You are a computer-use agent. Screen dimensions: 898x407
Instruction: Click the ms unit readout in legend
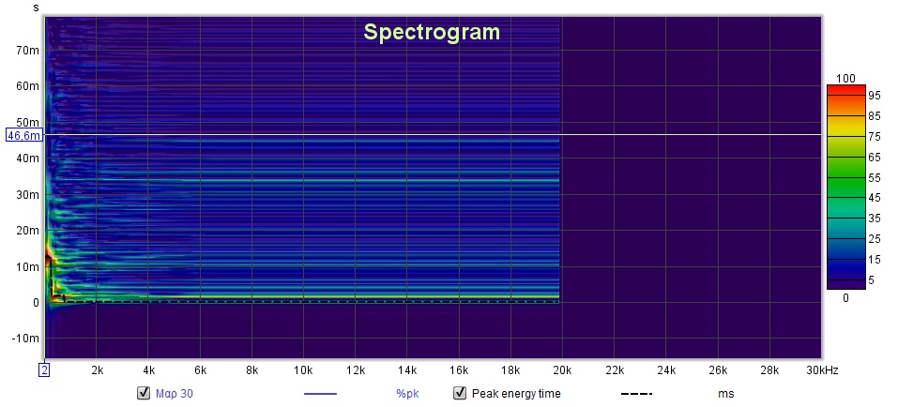coord(725,394)
